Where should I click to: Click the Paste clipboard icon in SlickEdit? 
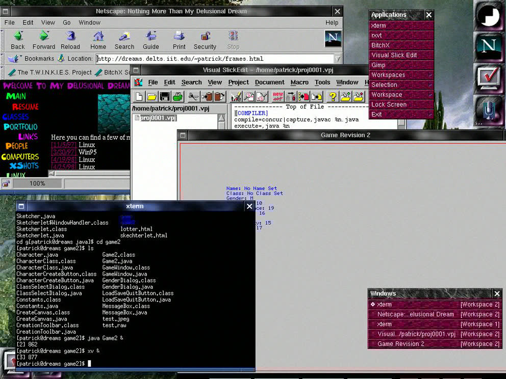[x=219, y=96]
